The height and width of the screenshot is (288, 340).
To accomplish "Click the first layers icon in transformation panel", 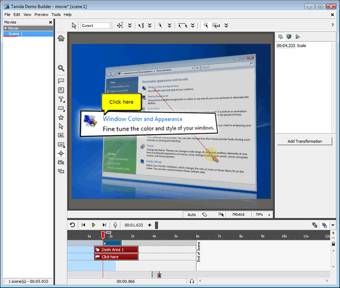I will 280,37.
